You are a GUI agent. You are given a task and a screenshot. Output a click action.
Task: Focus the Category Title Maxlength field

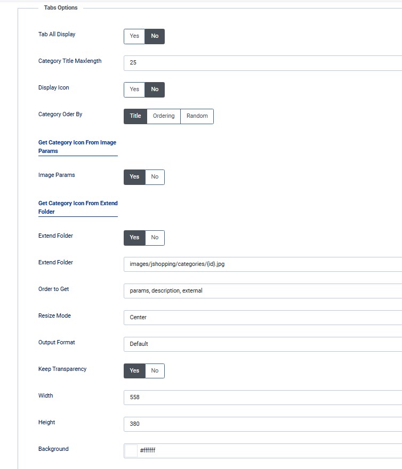coord(262,63)
